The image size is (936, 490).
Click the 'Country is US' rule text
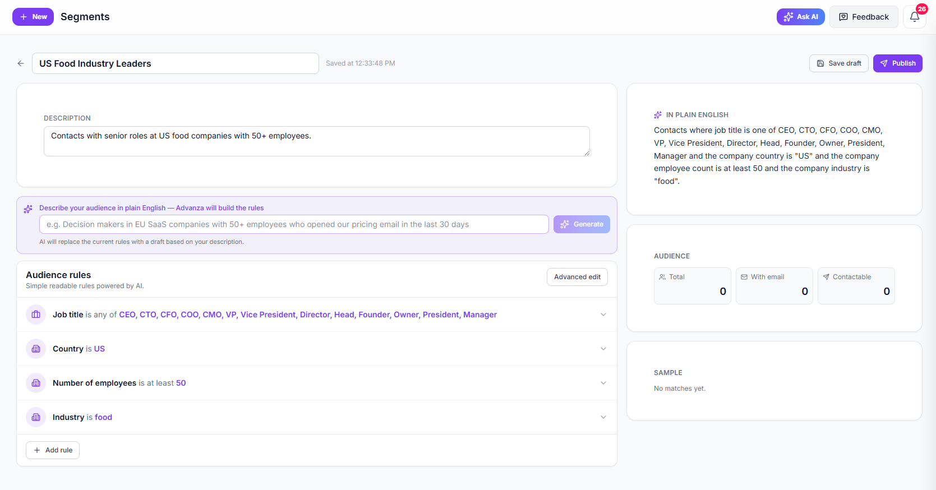coord(79,349)
